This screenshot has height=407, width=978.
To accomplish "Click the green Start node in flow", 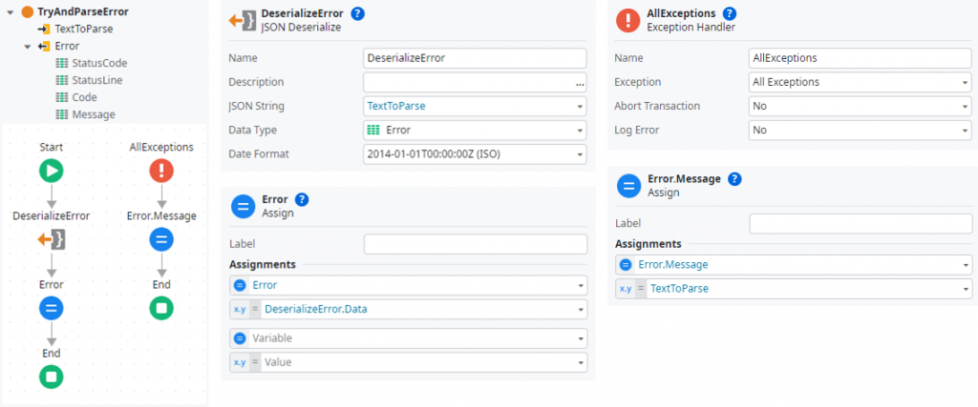I will [52, 171].
